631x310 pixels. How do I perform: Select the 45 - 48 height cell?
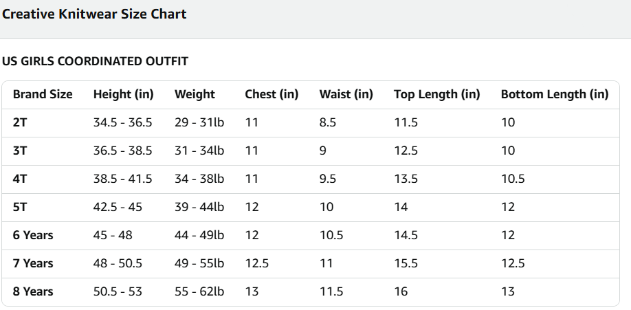click(x=113, y=235)
